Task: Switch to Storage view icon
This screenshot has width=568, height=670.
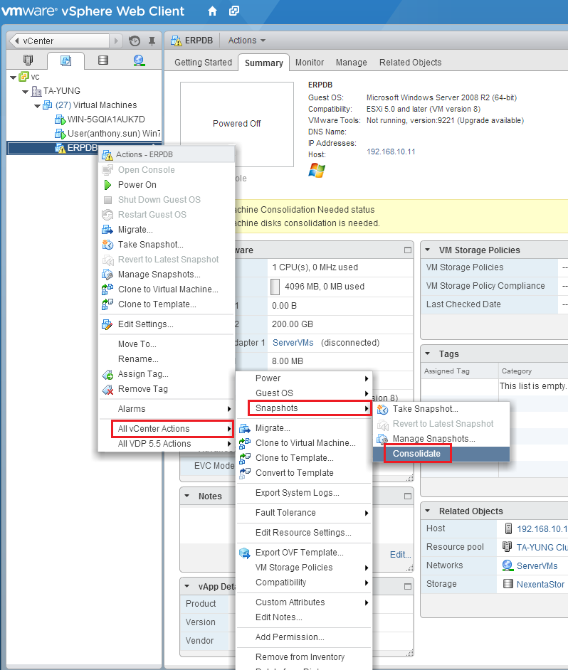Action: point(103,60)
